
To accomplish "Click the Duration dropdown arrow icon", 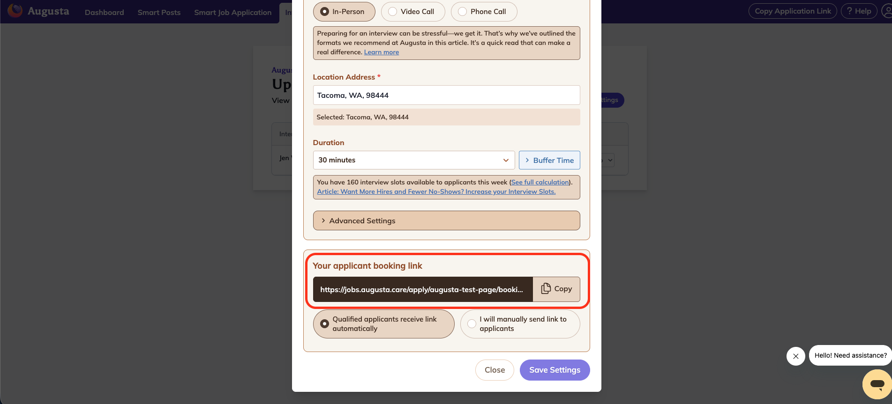I will pos(505,160).
